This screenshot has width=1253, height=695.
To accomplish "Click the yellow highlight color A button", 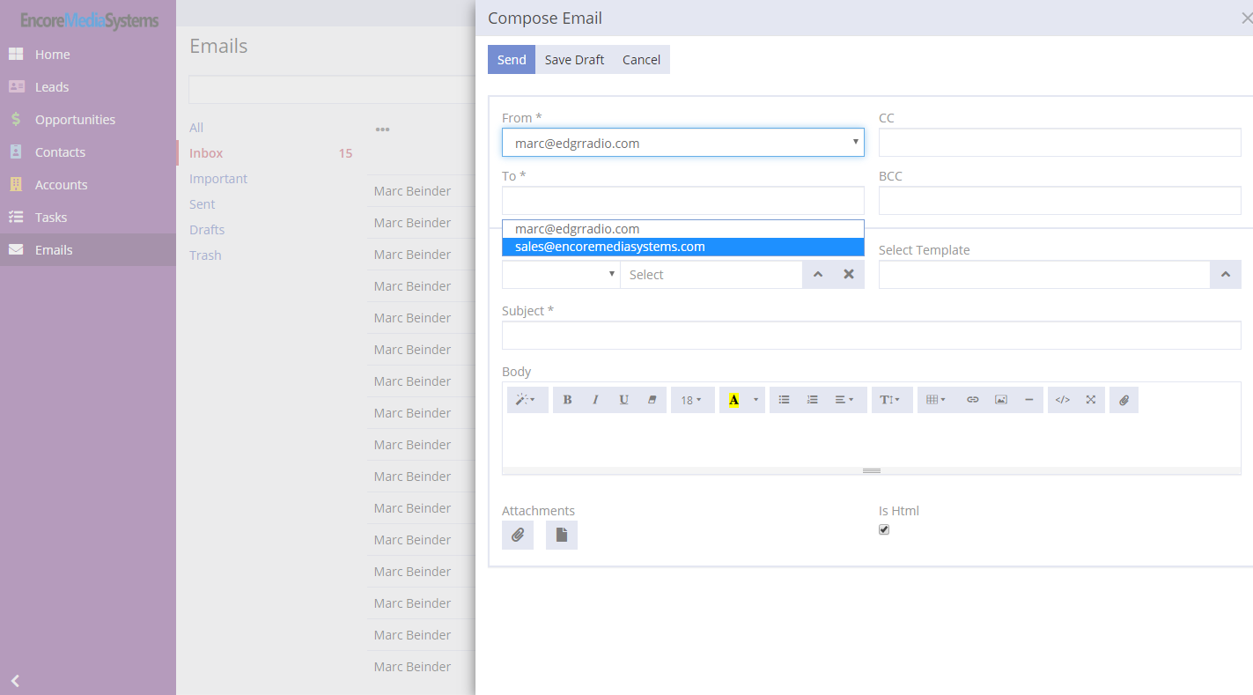I will 733,400.
